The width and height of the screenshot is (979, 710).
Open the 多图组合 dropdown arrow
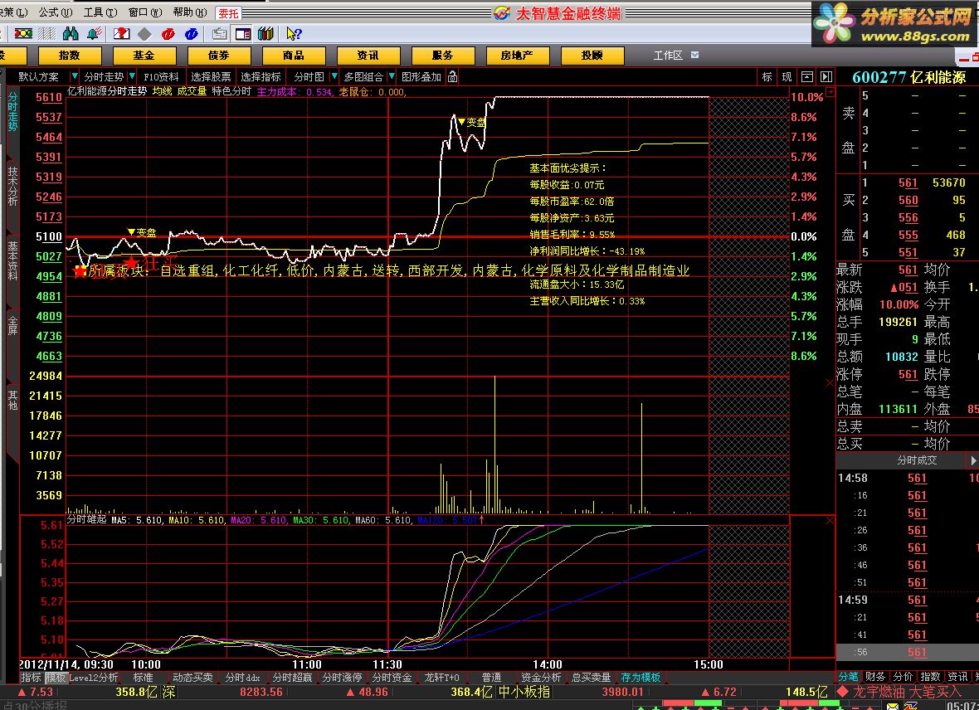[392, 76]
